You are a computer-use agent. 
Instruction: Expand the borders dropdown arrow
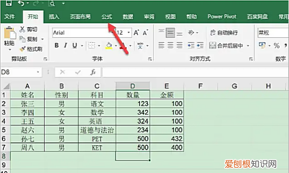click(x=99, y=46)
